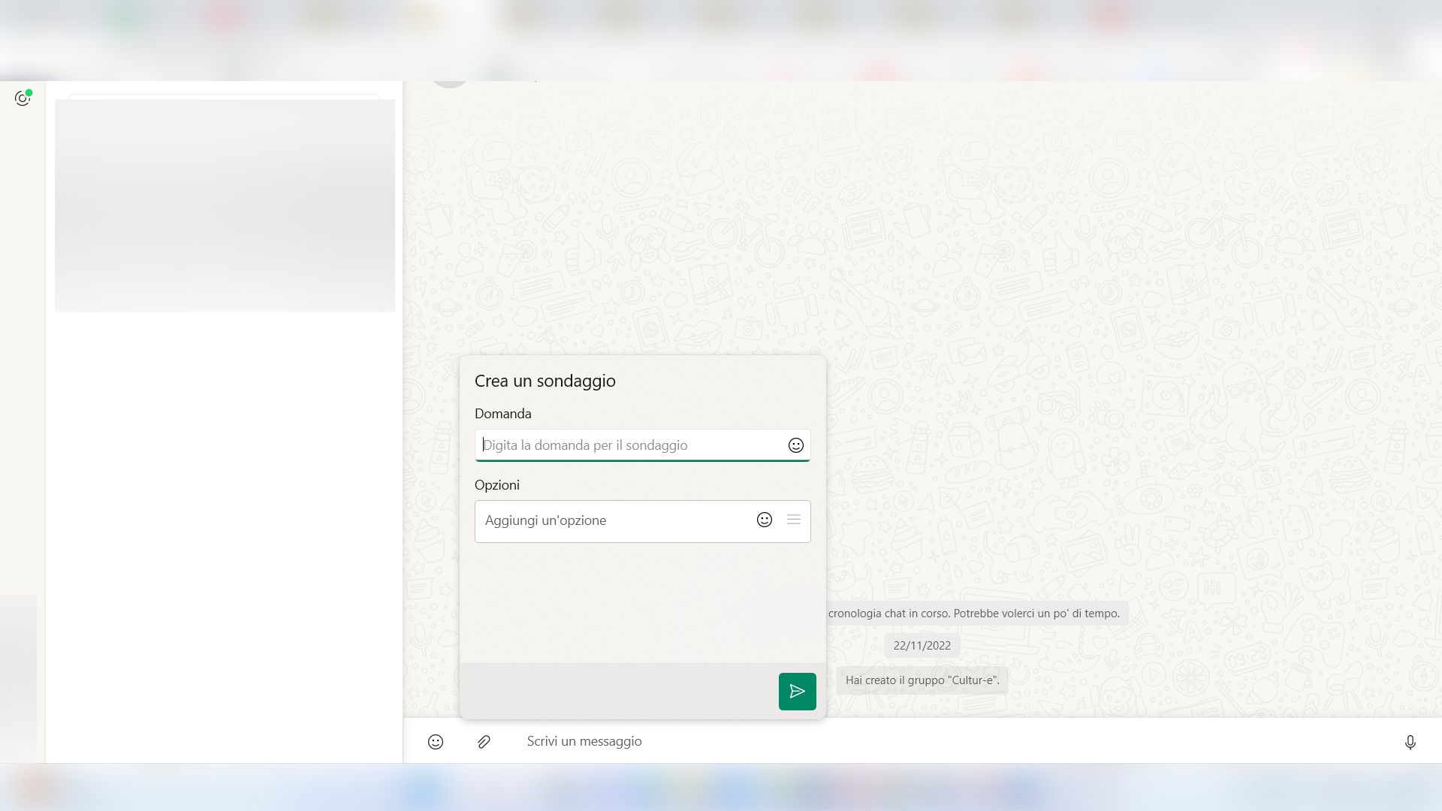Screen dimensions: 1442x811
Task: Open Status updates via the status icon
Action: [x=22, y=98]
